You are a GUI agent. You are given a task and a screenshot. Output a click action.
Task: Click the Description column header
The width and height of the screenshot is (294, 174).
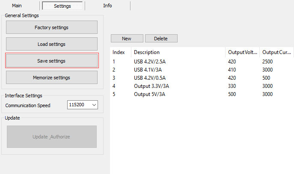[x=178, y=52]
